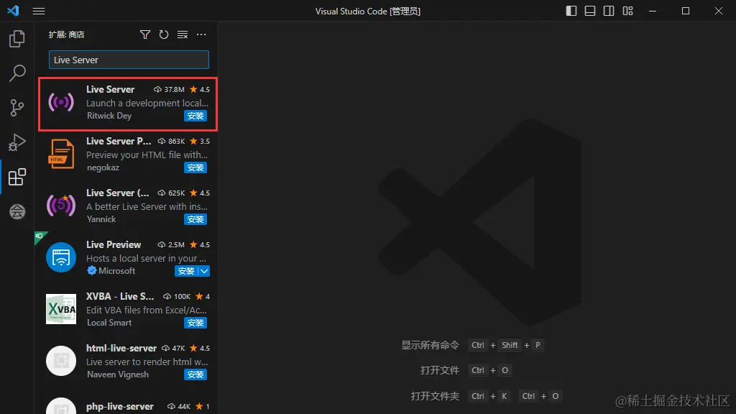Screen dimensions: 736x414
Task: Refresh the extensions list
Action: (163, 34)
